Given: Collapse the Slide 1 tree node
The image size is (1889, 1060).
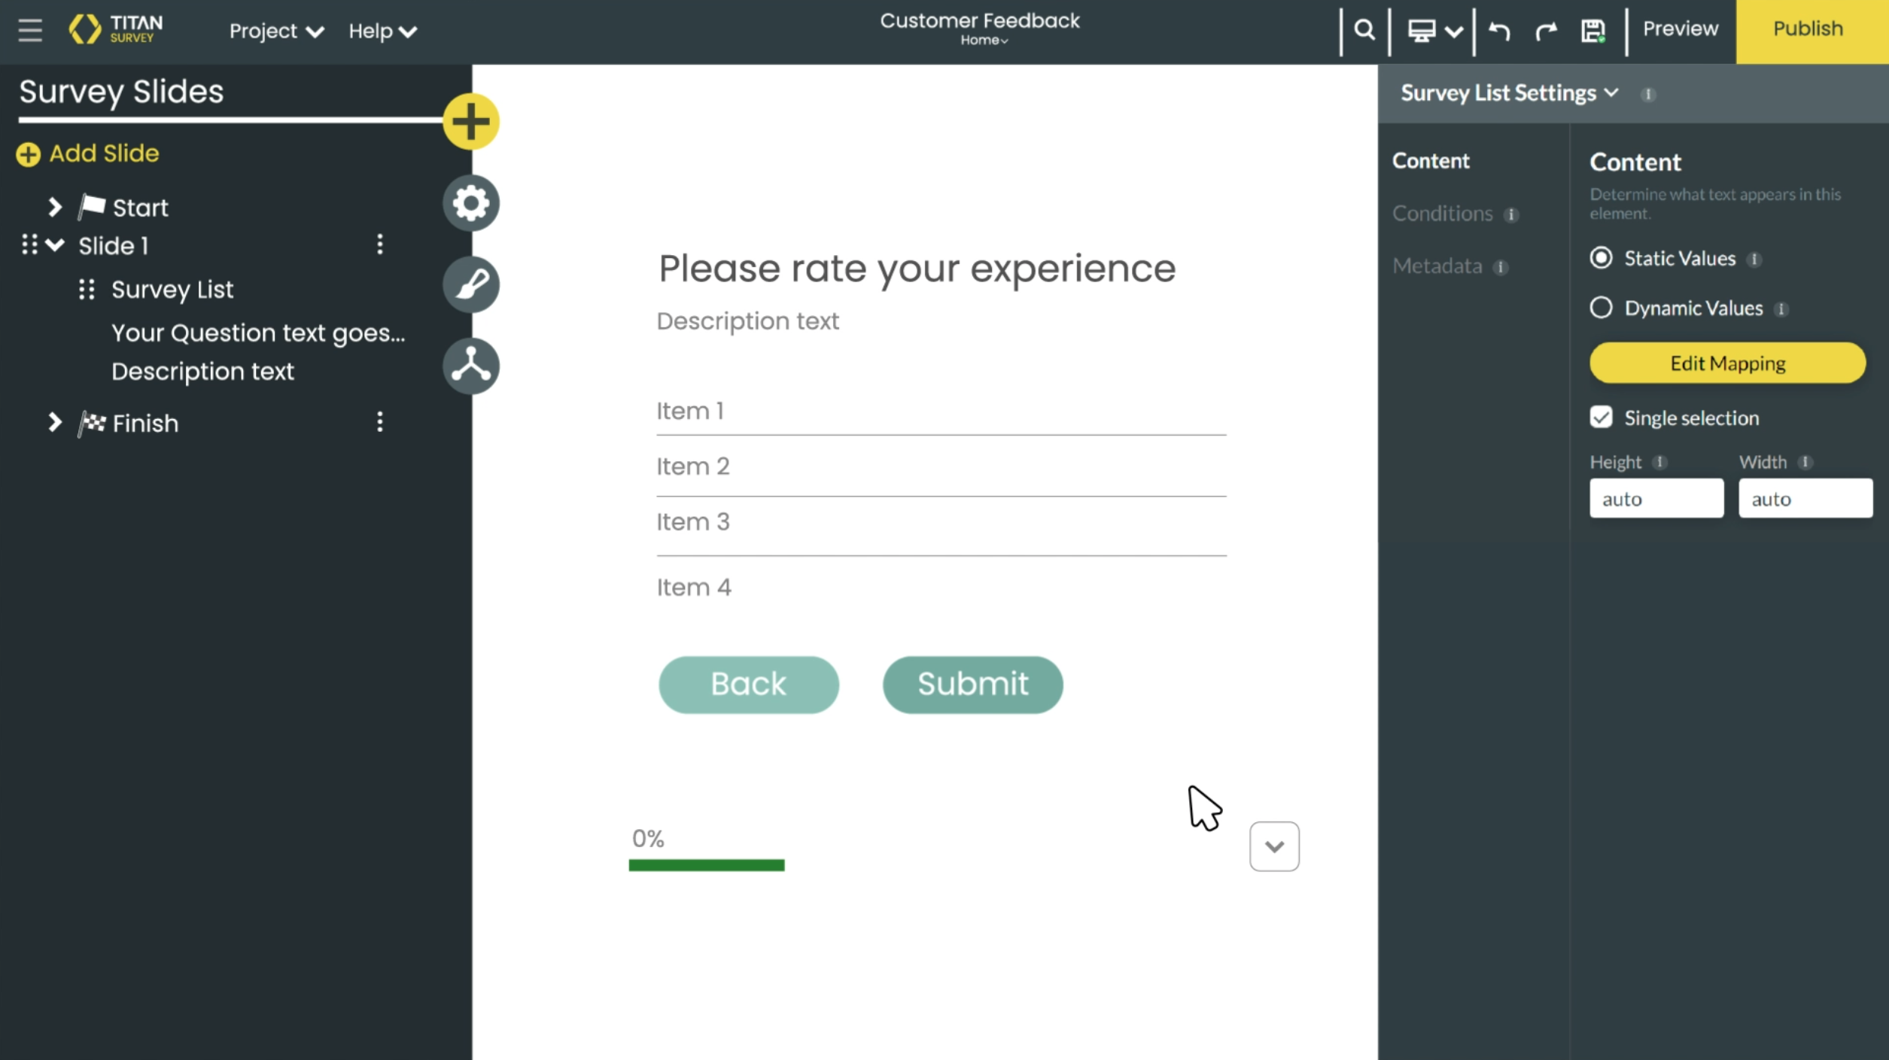Looking at the screenshot, I should (x=55, y=245).
